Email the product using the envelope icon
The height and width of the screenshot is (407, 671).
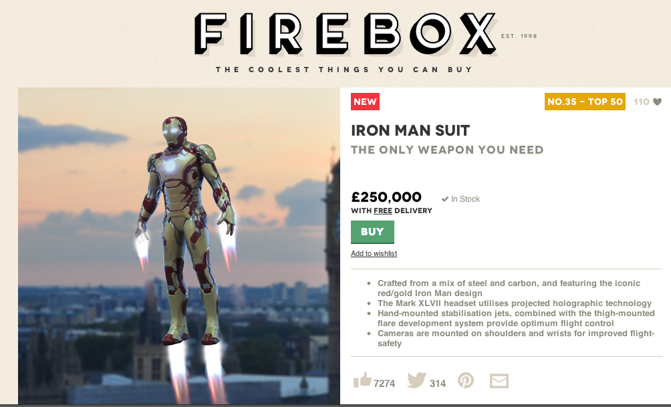499,381
